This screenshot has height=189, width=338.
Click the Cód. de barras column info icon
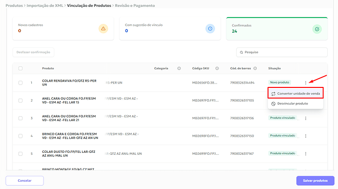click(255, 68)
